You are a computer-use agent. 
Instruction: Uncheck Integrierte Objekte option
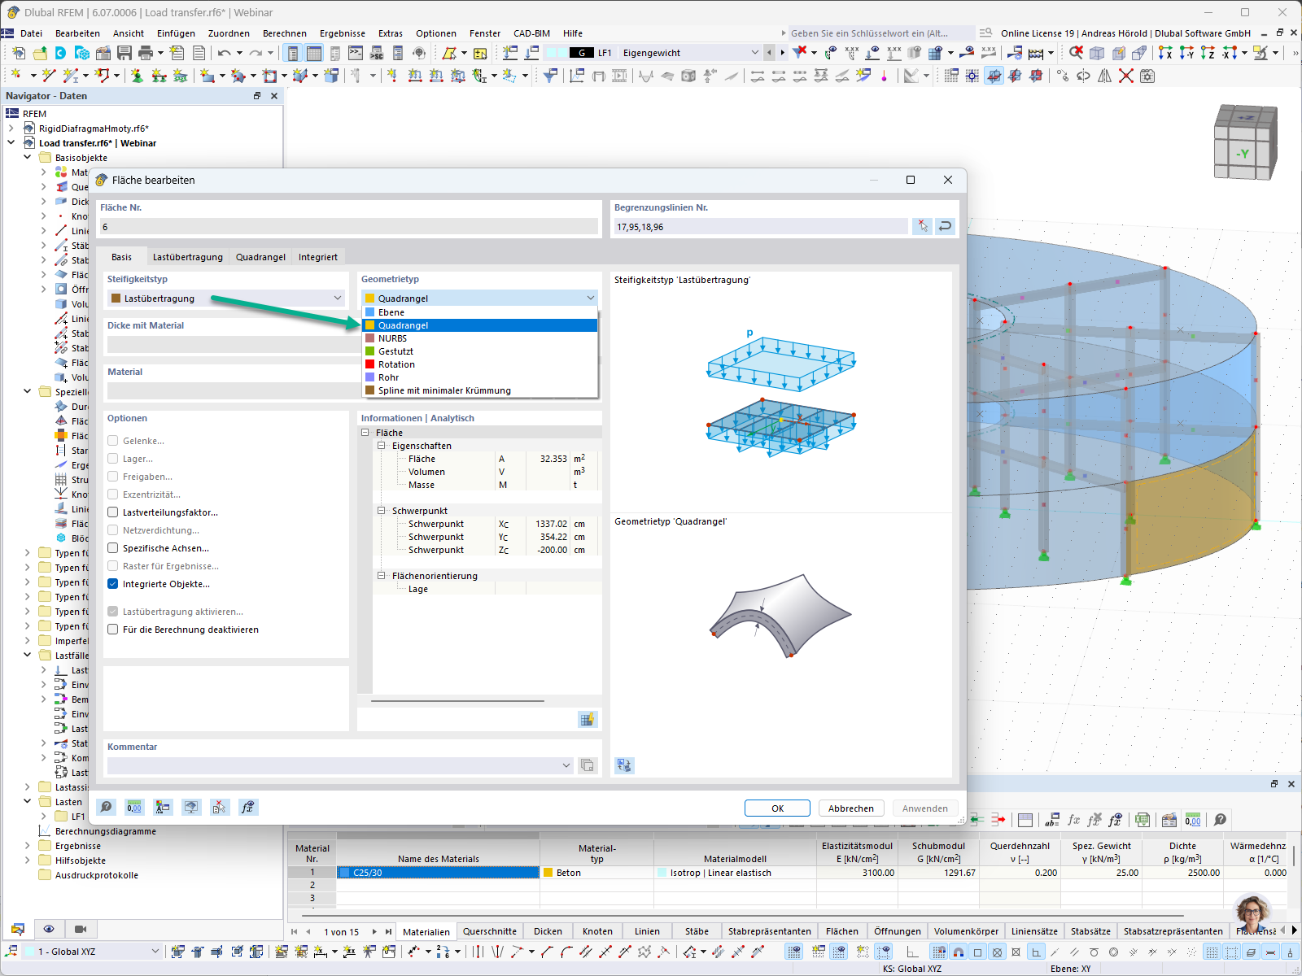113,584
